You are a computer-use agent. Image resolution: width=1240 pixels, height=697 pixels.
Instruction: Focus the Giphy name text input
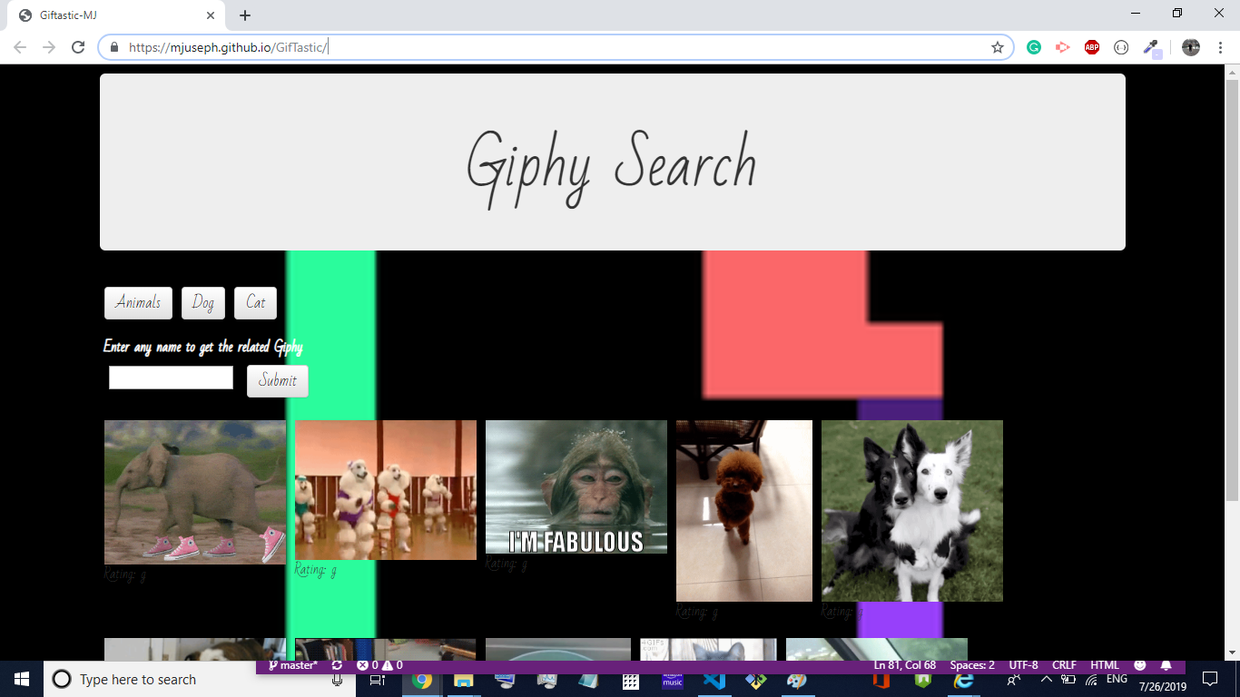coord(171,378)
